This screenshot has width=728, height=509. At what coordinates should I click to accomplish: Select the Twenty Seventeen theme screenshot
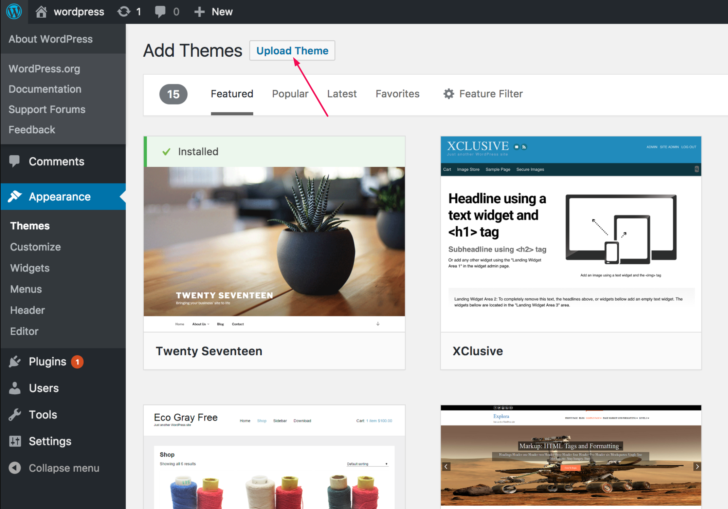[x=274, y=249]
